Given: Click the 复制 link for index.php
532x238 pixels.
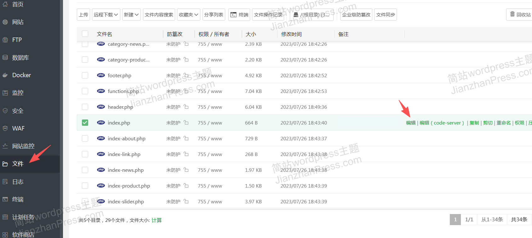Looking at the screenshot, I should (x=474, y=123).
